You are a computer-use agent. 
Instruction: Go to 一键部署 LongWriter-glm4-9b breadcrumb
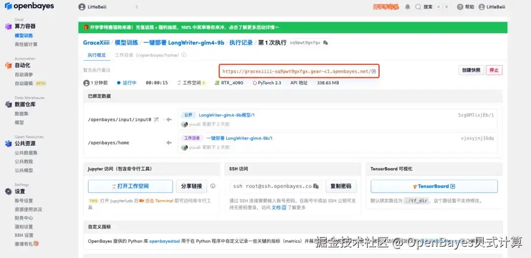coord(184,43)
